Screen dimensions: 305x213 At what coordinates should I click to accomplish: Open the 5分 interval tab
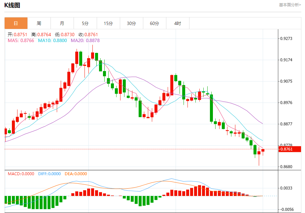click(85, 23)
